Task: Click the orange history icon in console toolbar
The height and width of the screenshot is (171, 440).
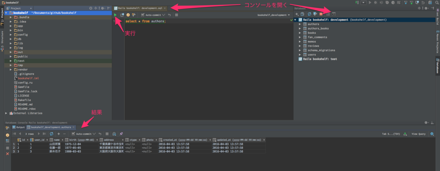Action: point(128,15)
